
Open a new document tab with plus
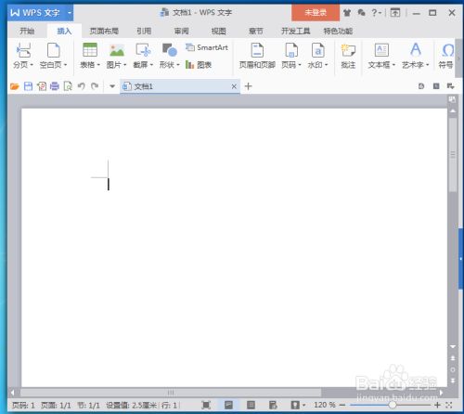248,86
